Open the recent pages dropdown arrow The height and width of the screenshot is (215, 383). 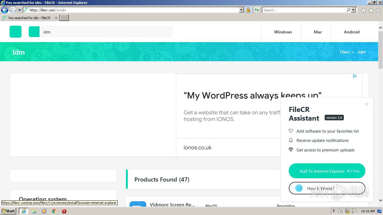point(20,10)
